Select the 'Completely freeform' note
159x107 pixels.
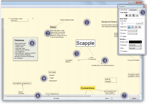[69, 61]
